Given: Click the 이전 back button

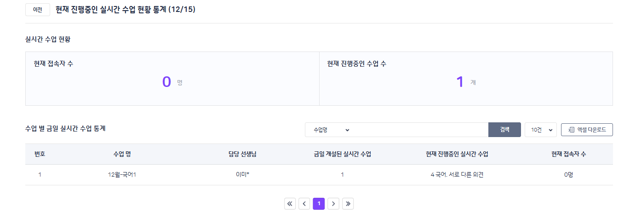Looking at the screenshot, I should pos(37,10).
